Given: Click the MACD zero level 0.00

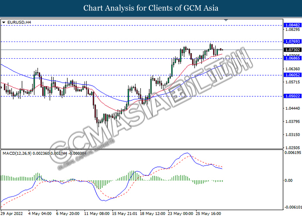Looking at the screenshot, I should click(288, 180).
